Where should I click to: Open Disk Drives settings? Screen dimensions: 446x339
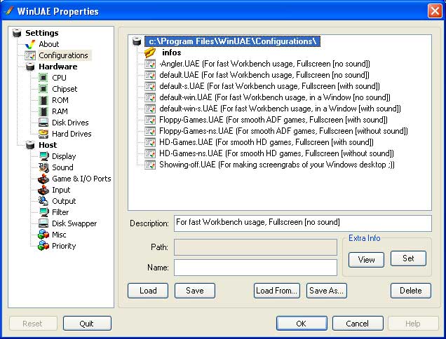click(70, 123)
